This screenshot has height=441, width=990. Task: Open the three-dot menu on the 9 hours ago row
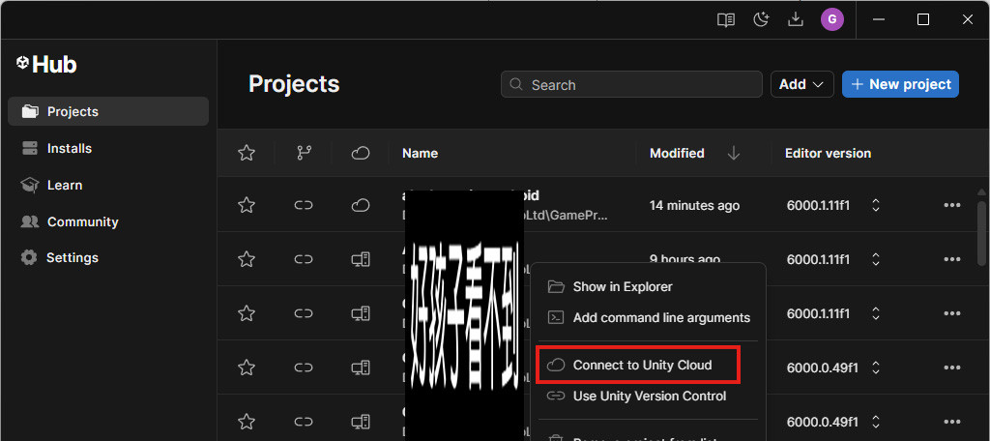pos(951,259)
